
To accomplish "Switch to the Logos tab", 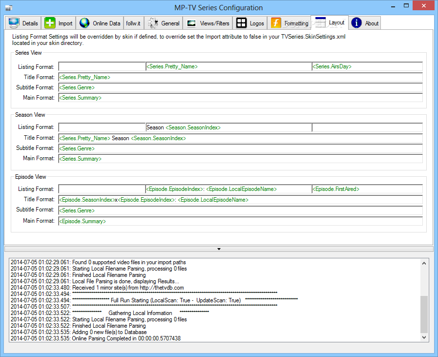I will coord(250,23).
